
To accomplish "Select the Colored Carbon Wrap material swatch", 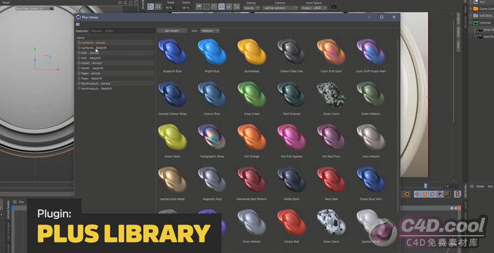I will (172, 94).
